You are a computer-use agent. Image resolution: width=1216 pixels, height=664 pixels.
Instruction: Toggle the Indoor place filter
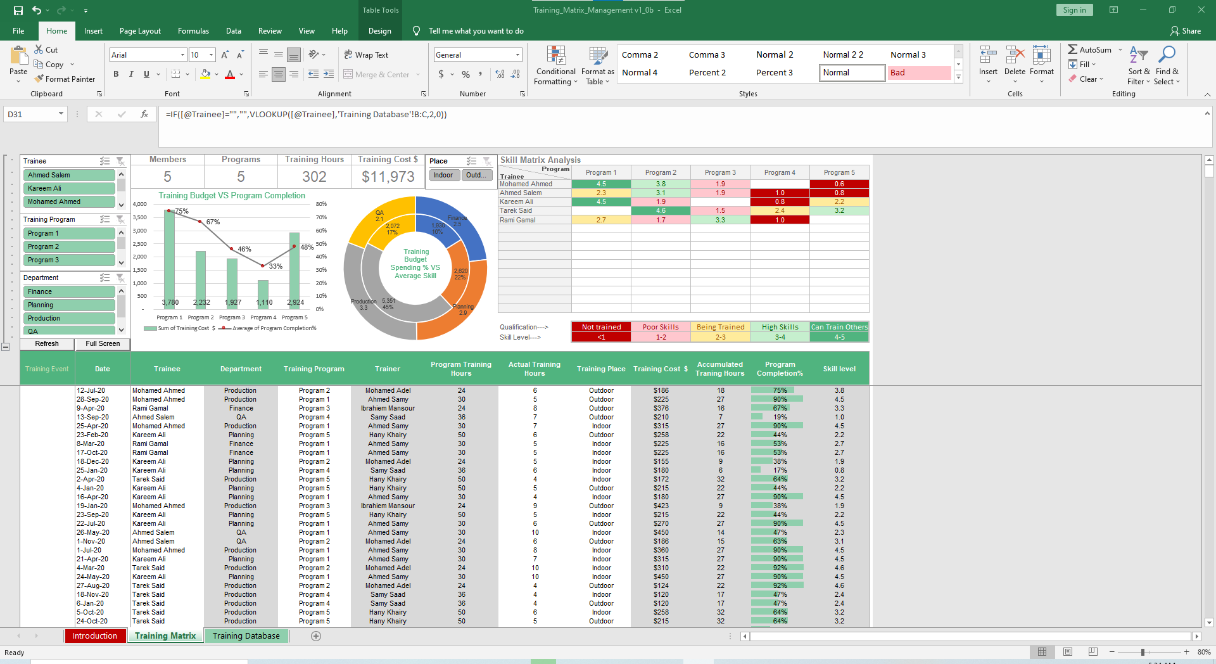tap(443, 175)
